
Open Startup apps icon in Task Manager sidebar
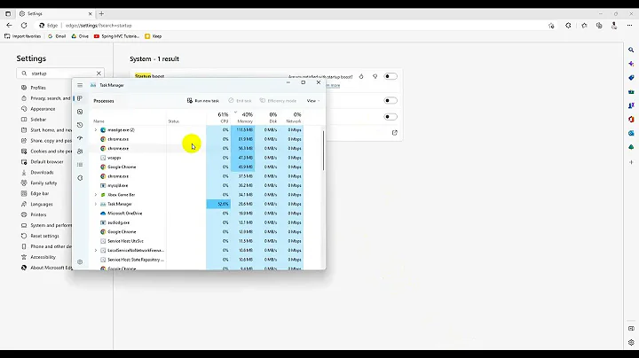[x=80, y=138]
